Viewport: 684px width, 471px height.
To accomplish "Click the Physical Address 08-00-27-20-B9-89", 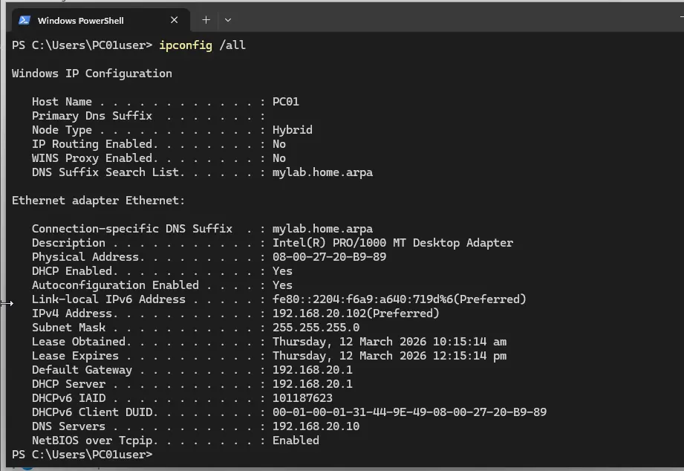I will click(329, 256).
